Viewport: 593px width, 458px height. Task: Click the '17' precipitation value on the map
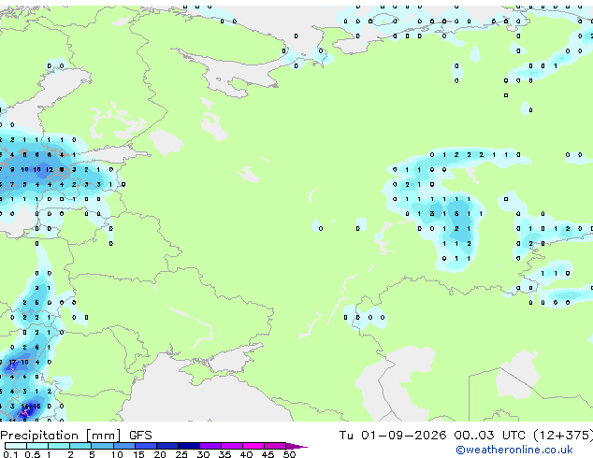click(12, 362)
